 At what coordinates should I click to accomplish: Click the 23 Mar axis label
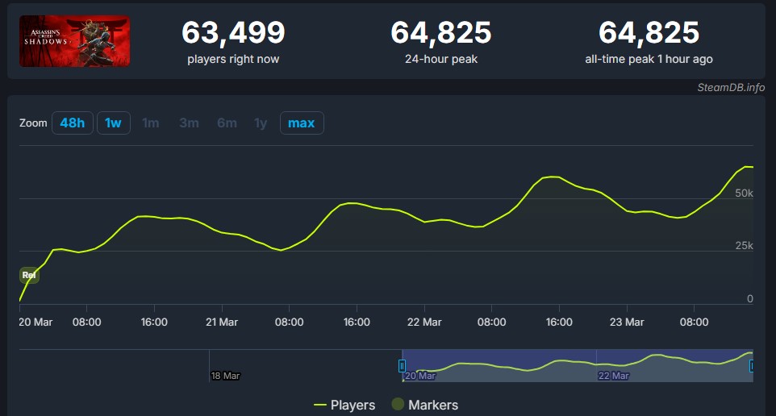[627, 322]
